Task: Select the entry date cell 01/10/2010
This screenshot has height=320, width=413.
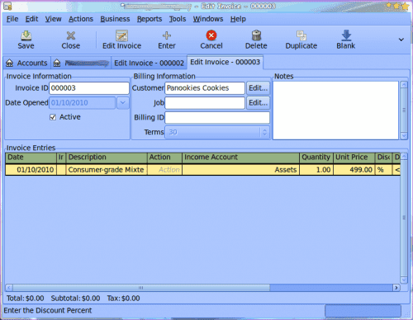Action: pyautogui.click(x=31, y=170)
